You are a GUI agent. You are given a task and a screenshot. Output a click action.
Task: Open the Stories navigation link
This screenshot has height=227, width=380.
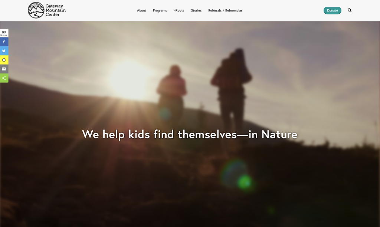click(x=196, y=10)
